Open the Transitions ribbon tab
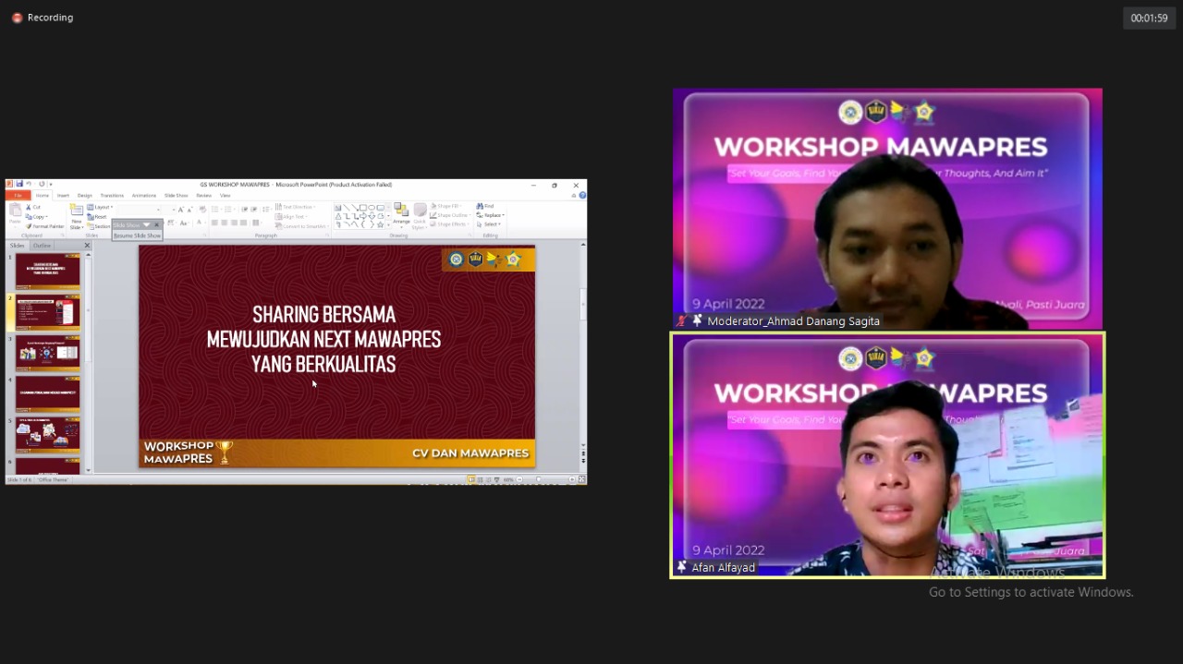The height and width of the screenshot is (664, 1183). coord(112,196)
